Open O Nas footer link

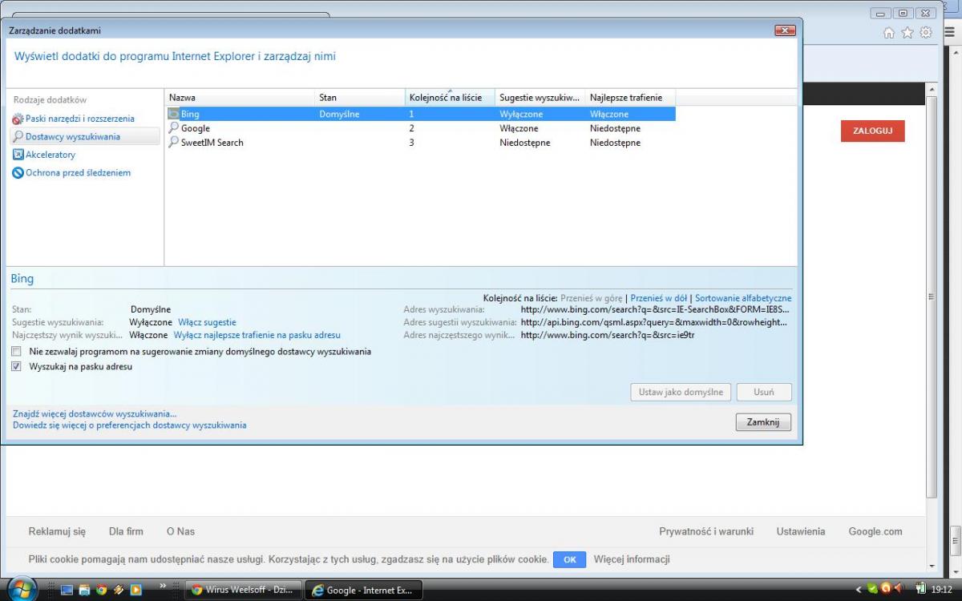tap(180, 531)
